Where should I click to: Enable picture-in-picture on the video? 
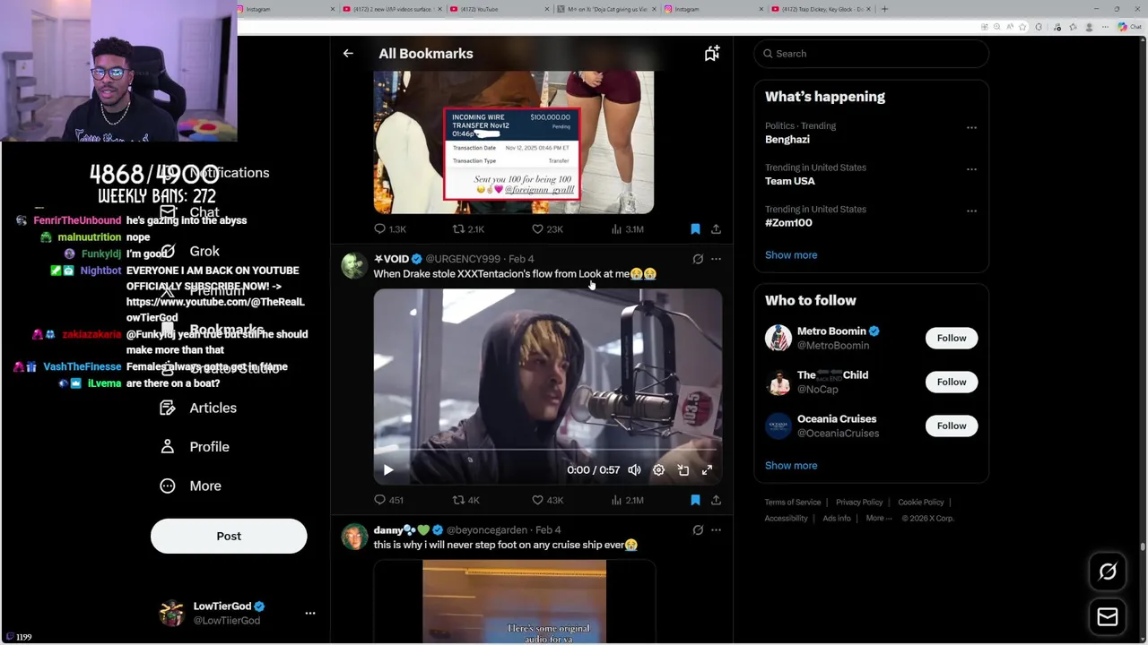[x=683, y=470]
